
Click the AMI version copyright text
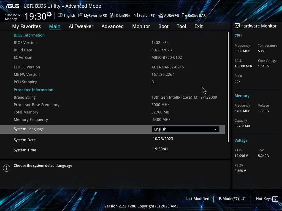coord(141,206)
